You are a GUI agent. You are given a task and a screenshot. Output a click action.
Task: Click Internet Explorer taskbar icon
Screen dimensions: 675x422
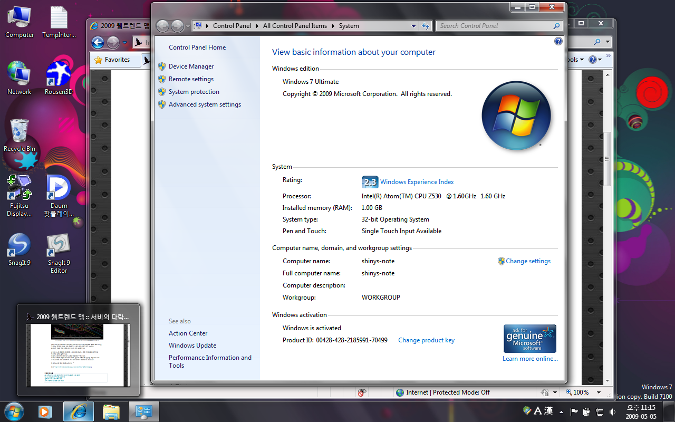pos(78,411)
